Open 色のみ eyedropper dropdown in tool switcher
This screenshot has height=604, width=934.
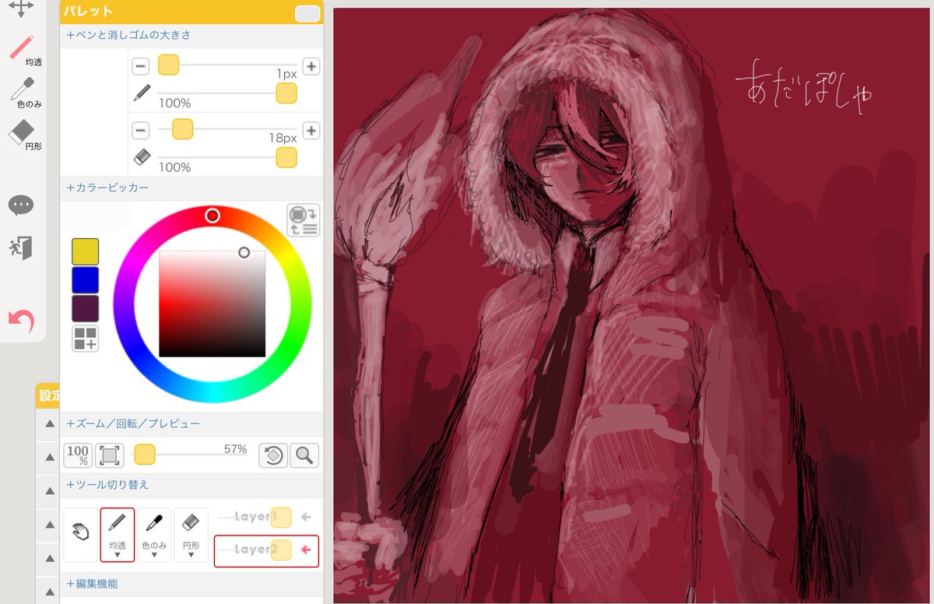click(154, 555)
